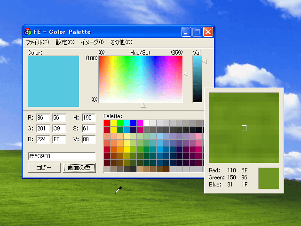This screenshot has width=301, height=226.
Task: Click the green sampled color swatch in magnifier
Action: tap(269, 178)
